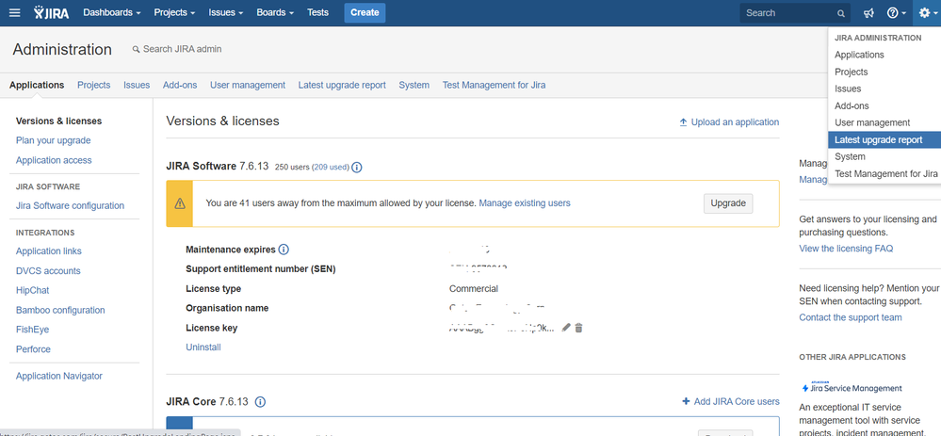941x436 pixels.
Task: Open FishEye integration link
Action: tap(32, 330)
